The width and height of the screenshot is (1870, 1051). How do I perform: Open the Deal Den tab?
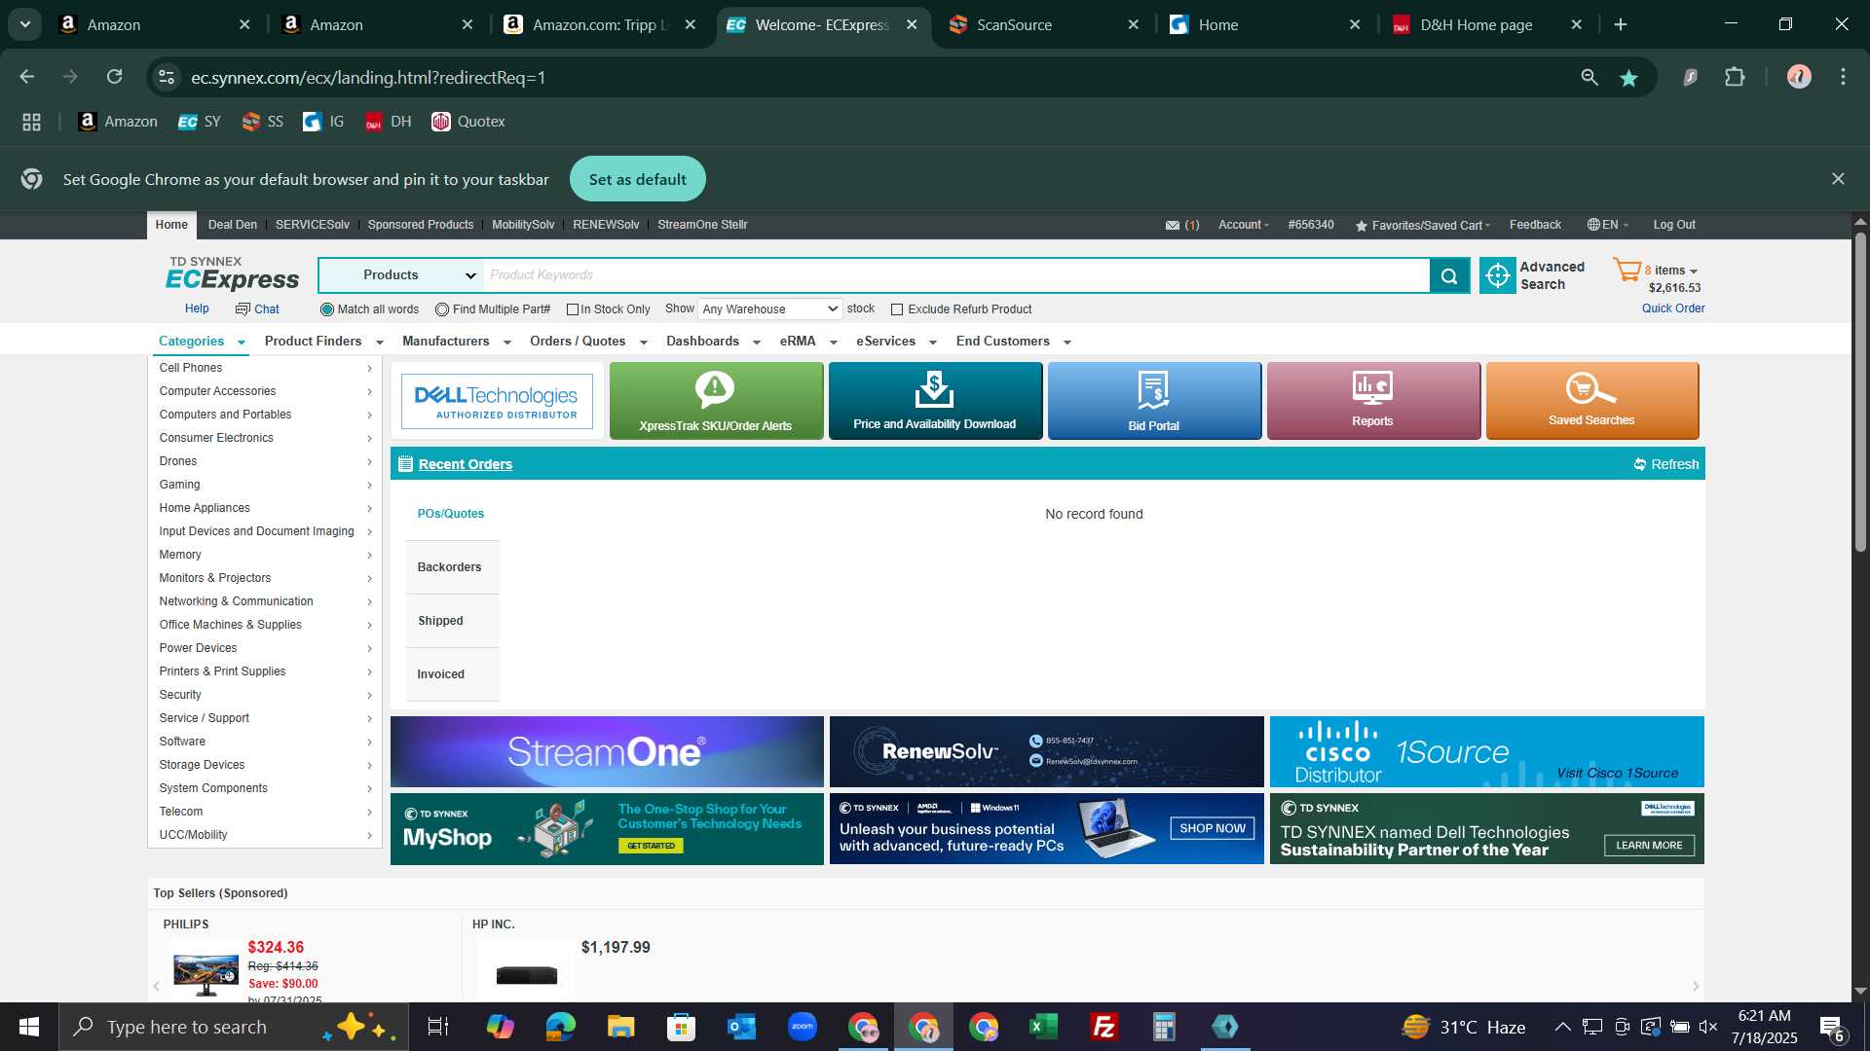(x=233, y=225)
